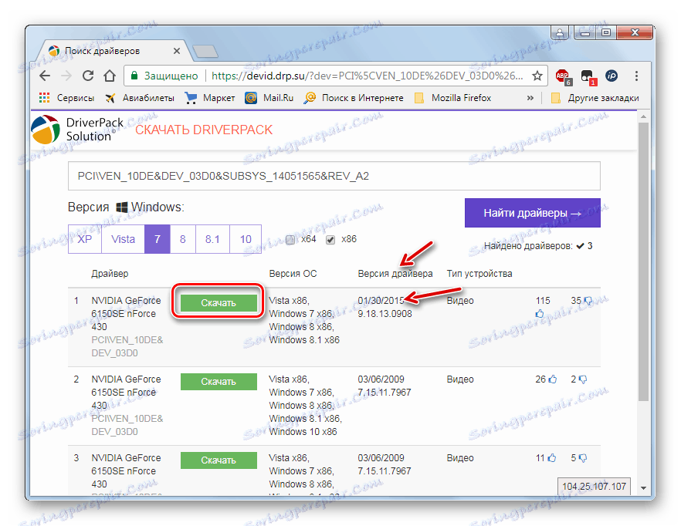Thumbs up driver 2 with 26 votes
Image resolution: width=681 pixels, height=526 pixels.
point(553,379)
